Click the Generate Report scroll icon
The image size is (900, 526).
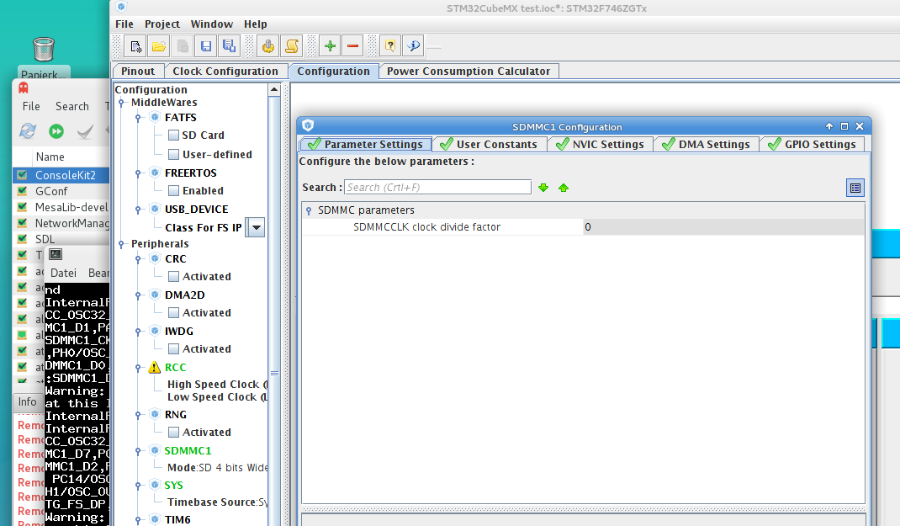pos(292,46)
